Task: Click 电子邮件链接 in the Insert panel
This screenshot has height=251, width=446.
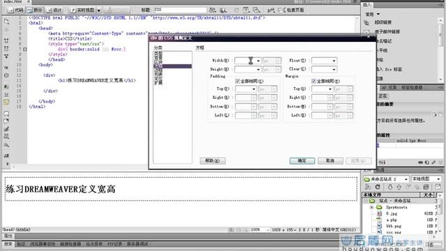Action: (387, 31)
